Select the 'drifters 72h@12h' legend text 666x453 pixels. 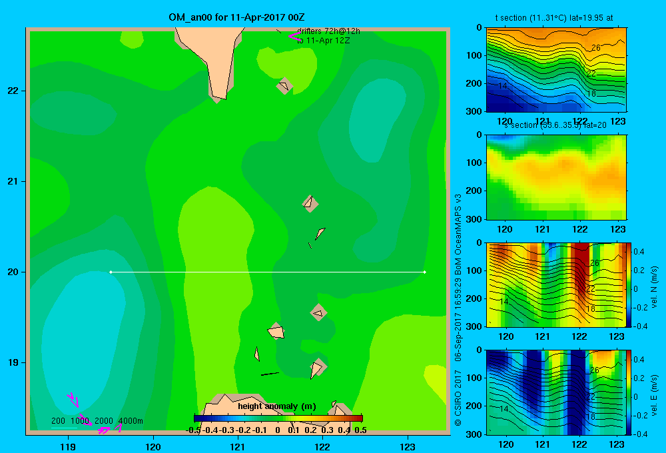(329, 31)
